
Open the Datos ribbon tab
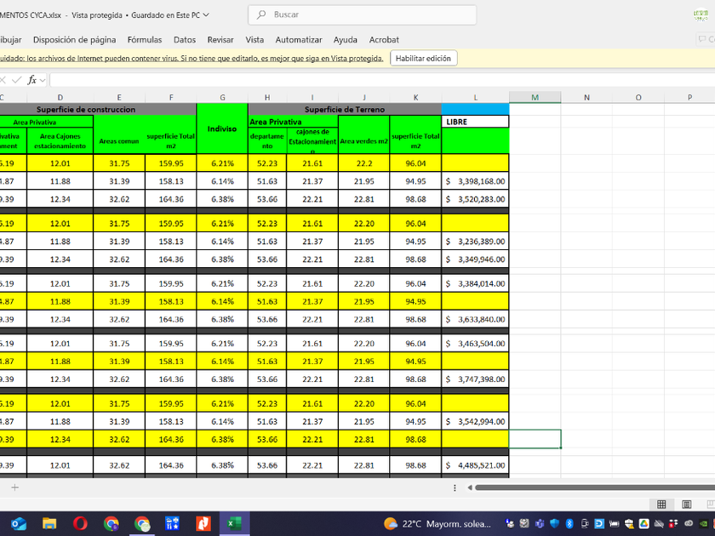point(185,40)
